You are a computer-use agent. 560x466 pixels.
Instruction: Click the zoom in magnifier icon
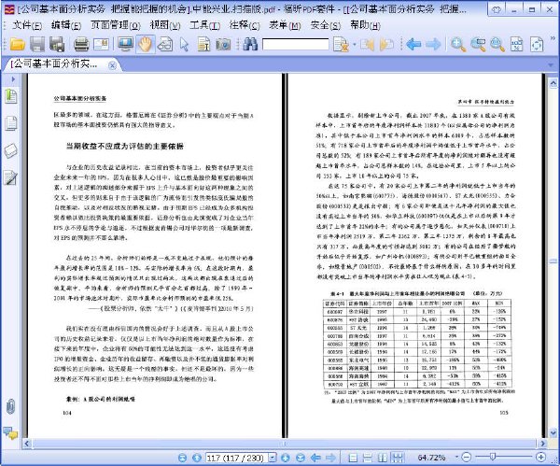click(x=458, y=45)
